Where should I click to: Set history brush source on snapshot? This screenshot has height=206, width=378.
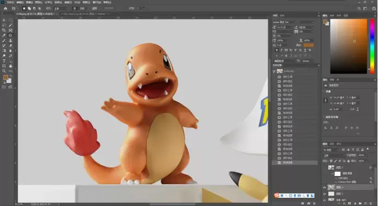274,71
